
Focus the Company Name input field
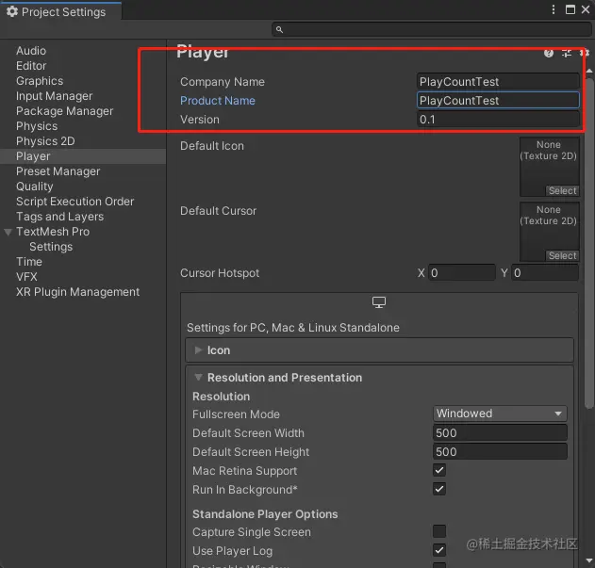pyautogui.click(x=498, y=82)
